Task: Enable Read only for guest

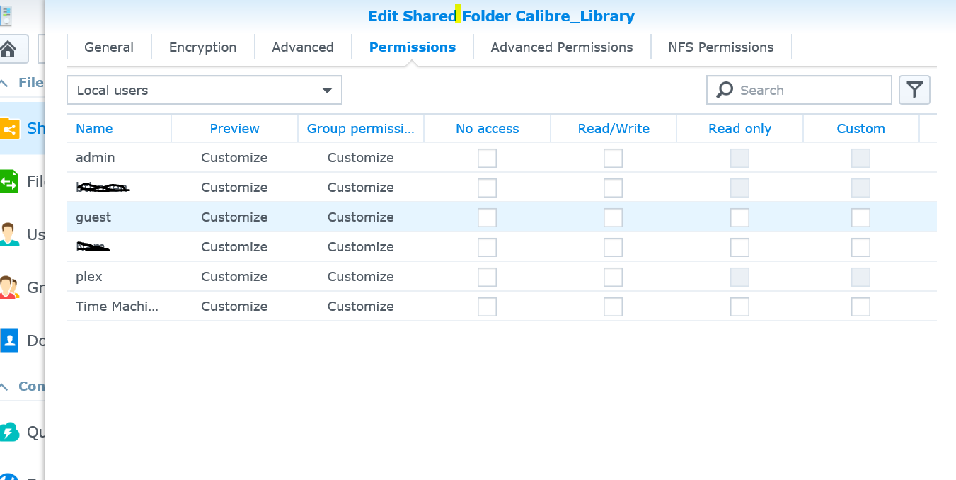Action: (x=739, y=217)
